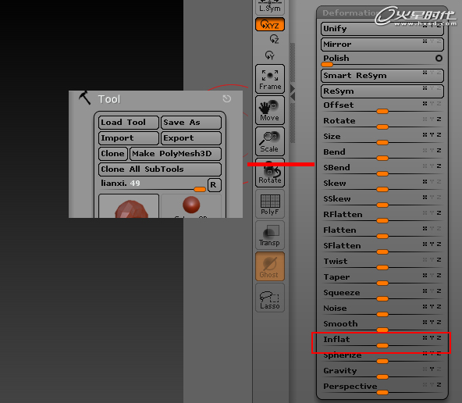Click the Inflat slider handle

(x=382, y=346)
